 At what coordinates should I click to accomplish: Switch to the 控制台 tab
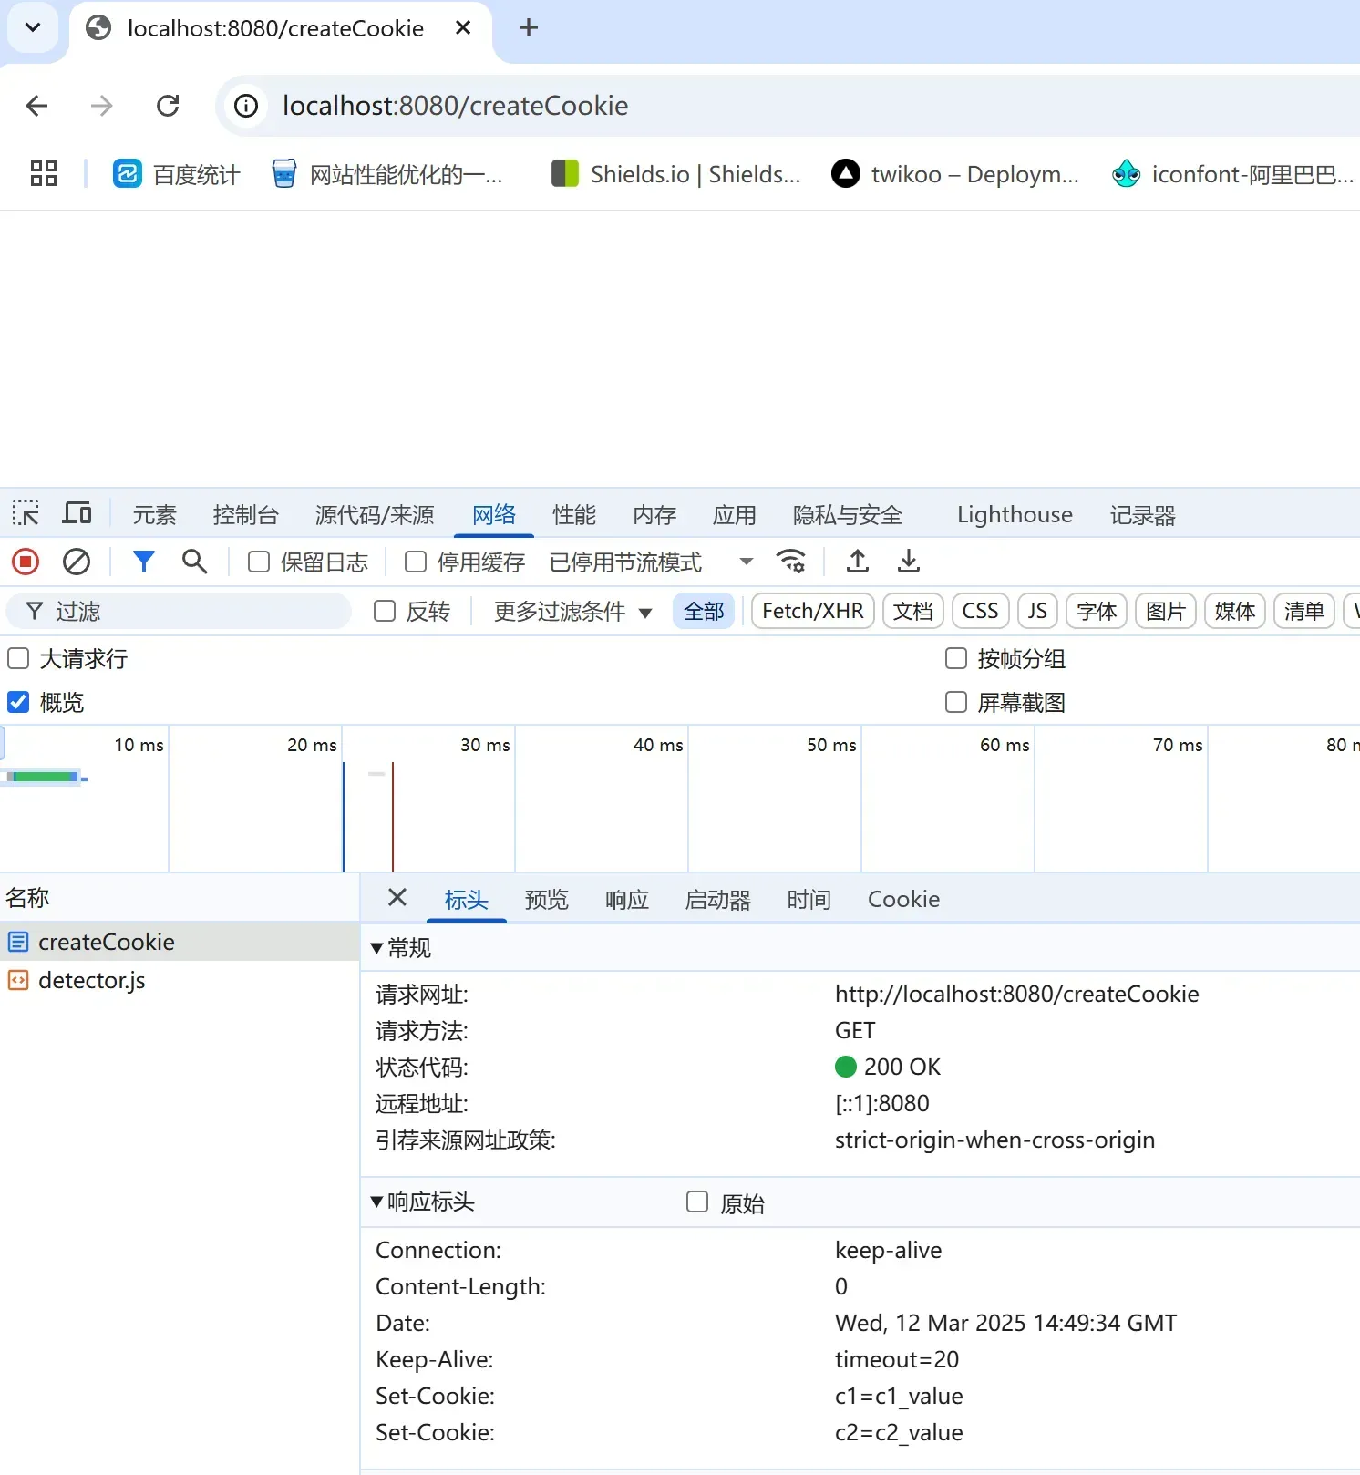pyautogui.click(x=245, y=515)
